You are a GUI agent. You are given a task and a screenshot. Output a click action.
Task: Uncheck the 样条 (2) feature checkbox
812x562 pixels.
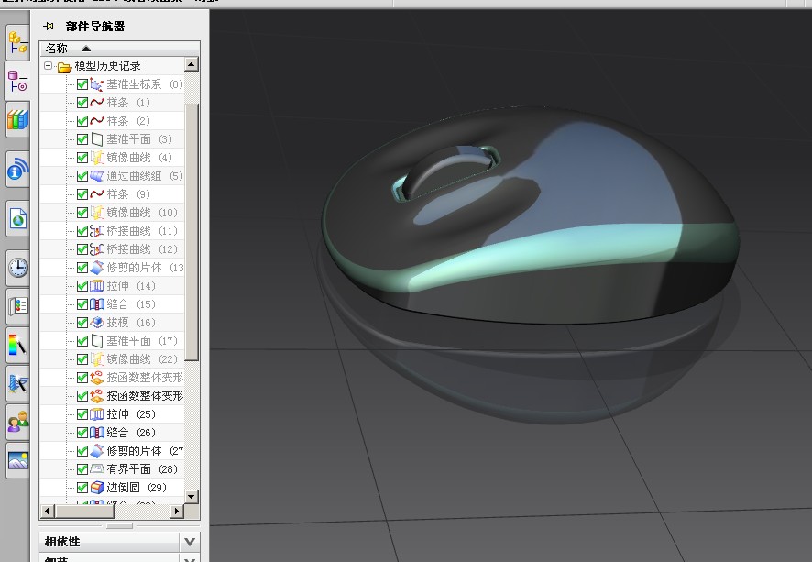coord(82,121)
